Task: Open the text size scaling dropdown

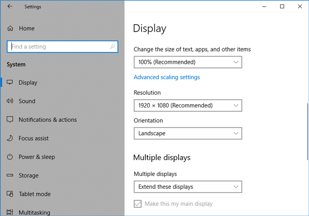Action: [x=187, y=62]
